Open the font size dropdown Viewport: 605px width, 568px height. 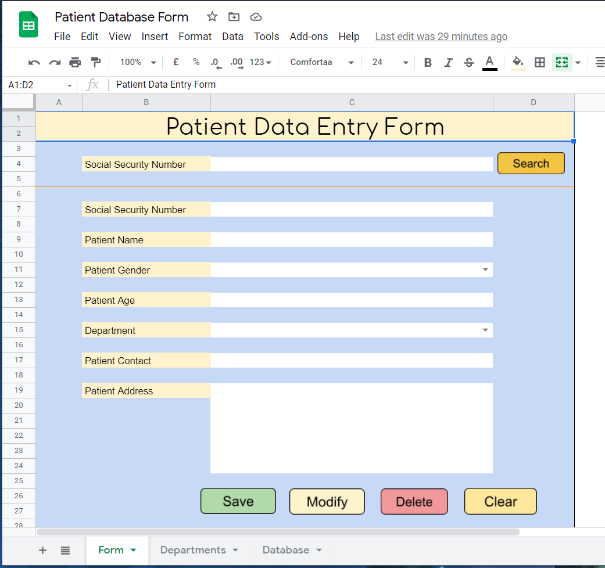(x=388, y=62)
